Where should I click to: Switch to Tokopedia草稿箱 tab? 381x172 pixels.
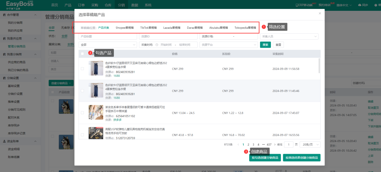click(245, 28)
